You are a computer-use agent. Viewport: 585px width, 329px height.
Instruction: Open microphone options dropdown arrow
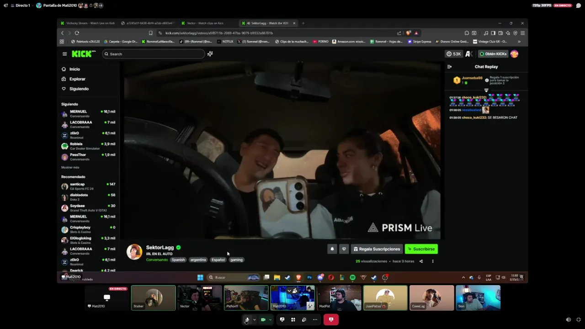click(x=254, y=320)
